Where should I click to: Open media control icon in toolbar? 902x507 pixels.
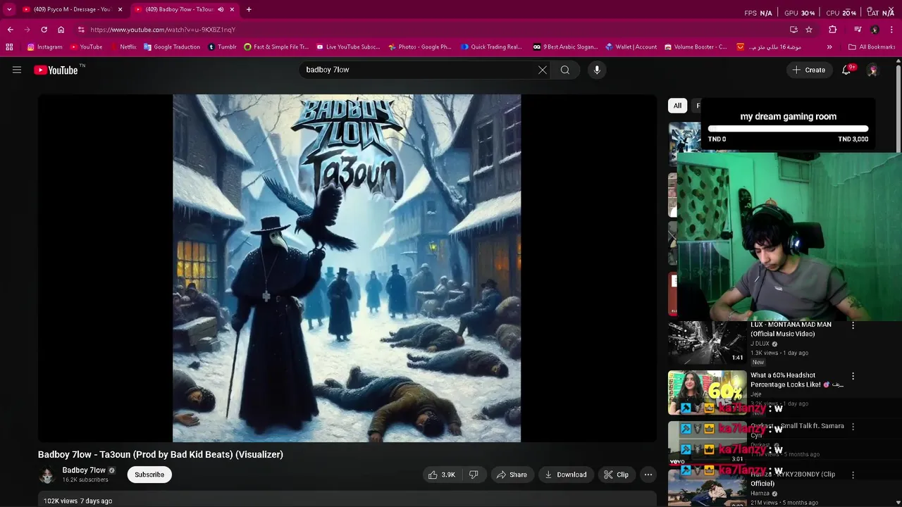(x=858, y=30)
